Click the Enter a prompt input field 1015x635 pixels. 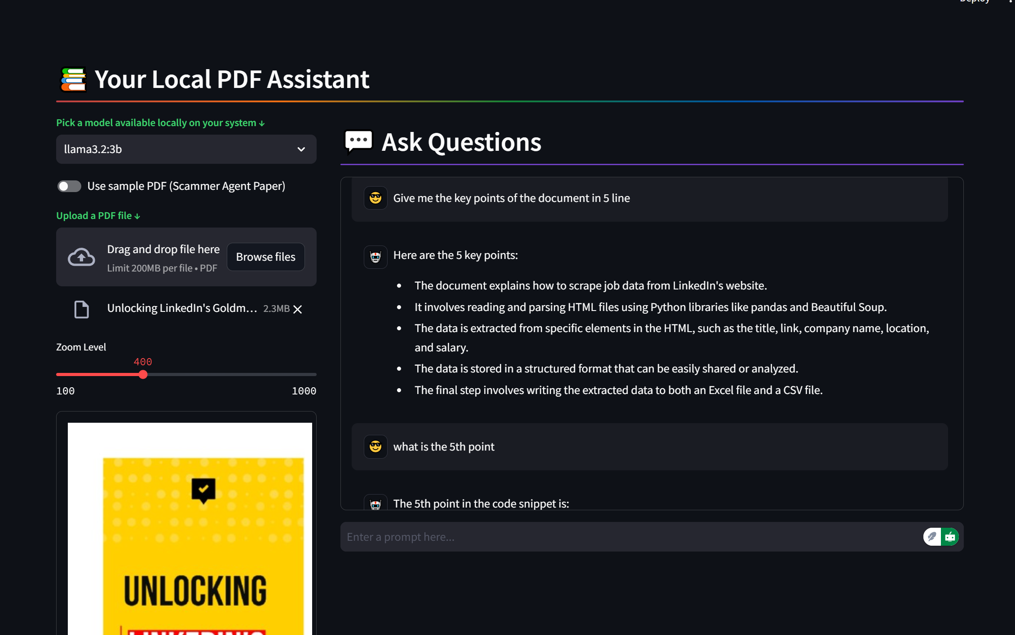pyautogui.click(x=631, y=535)
